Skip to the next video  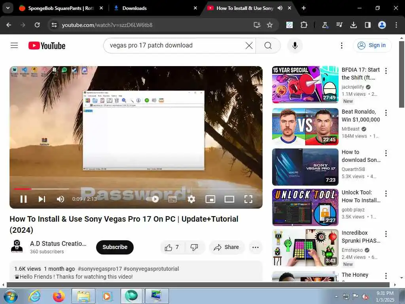(42, 199)
